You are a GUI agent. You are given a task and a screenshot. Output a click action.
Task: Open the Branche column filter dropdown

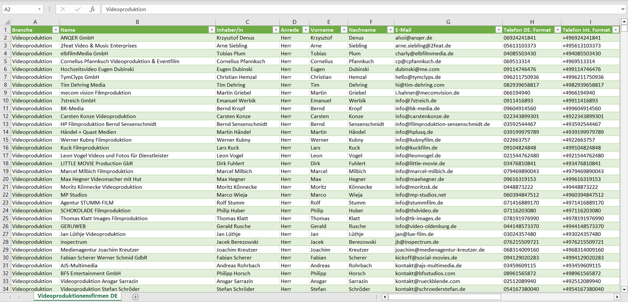click(55, 30)
